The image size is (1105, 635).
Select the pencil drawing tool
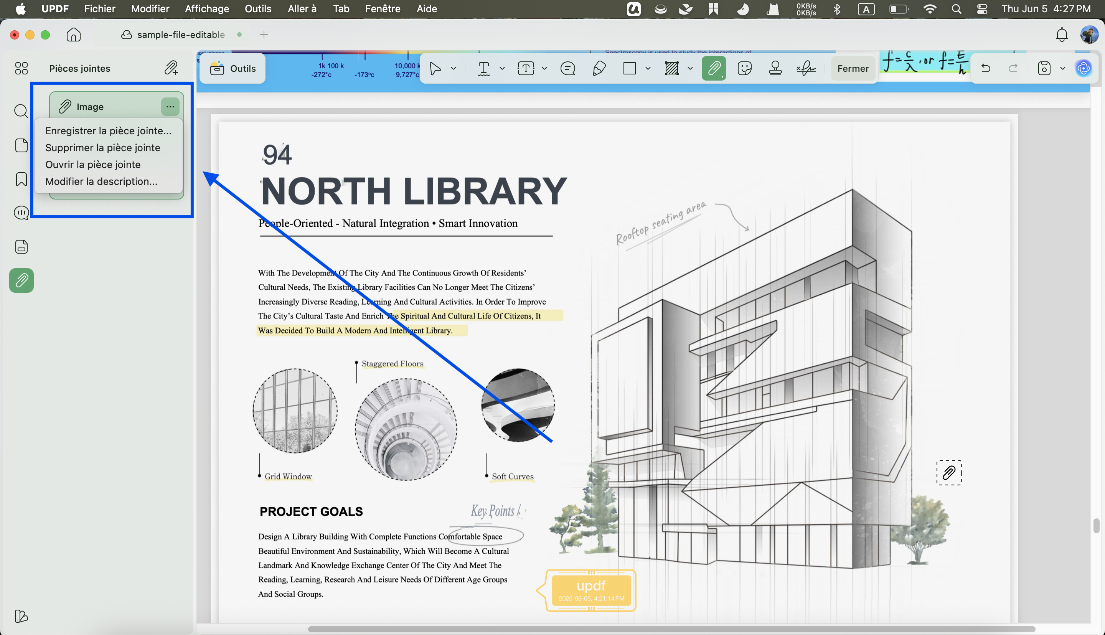coord(599,68)
